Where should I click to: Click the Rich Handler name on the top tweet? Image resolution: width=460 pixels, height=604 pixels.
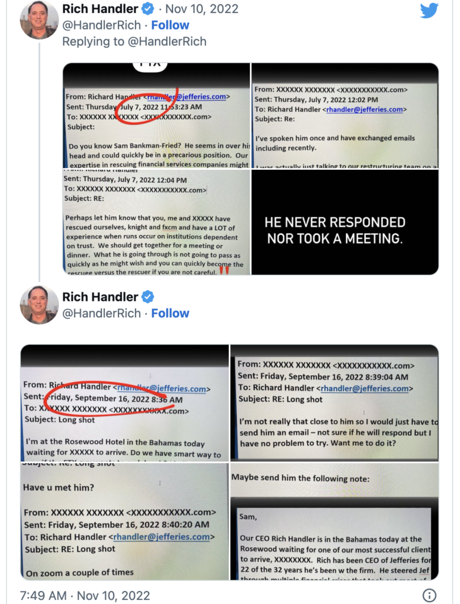pyautogui.click(x=100, y=9)
